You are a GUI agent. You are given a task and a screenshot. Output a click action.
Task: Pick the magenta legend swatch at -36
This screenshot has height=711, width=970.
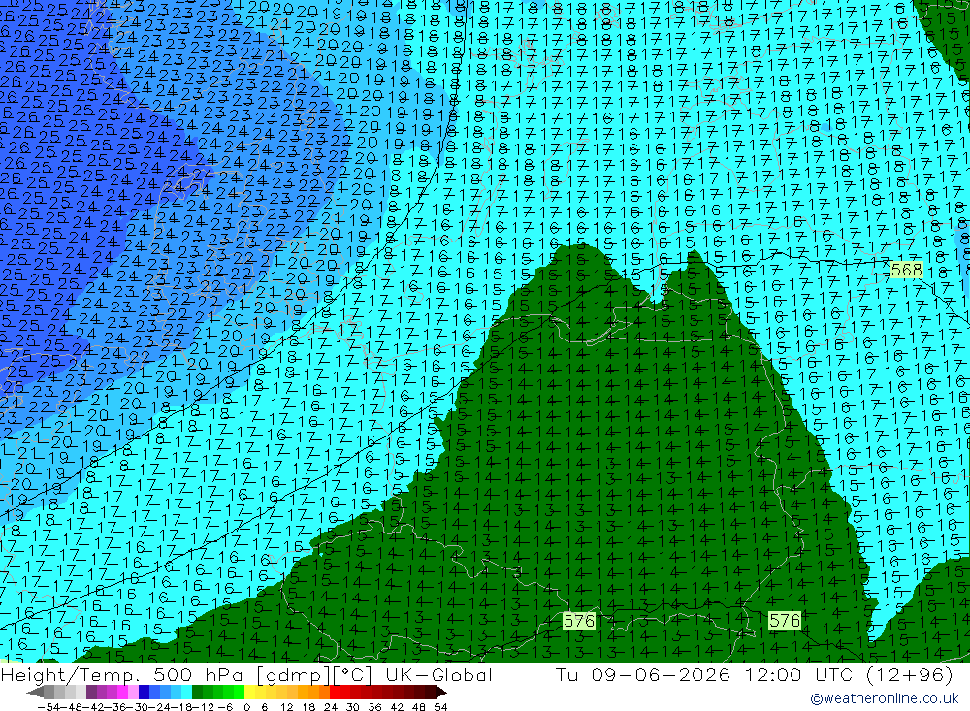(122, 693)
